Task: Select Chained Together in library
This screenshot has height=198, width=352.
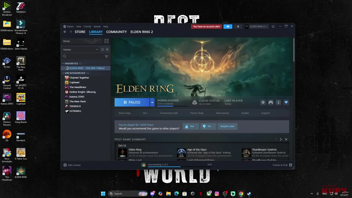Action: 86,78
